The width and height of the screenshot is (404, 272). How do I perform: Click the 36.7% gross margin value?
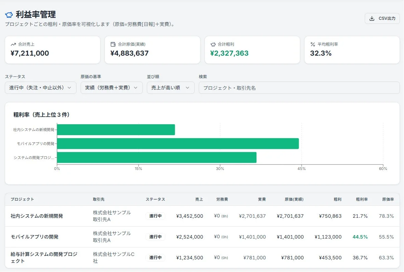point(360,258)
